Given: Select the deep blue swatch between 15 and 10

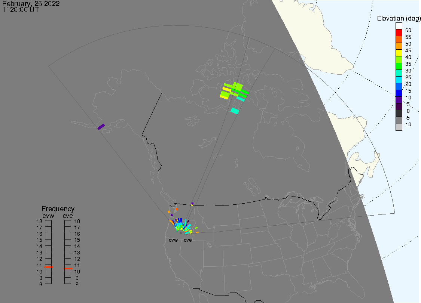Looking at the screenshot, I should coord(399,93).
